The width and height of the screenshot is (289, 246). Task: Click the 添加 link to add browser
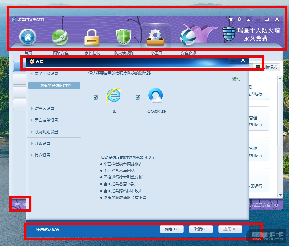[236, 79]
